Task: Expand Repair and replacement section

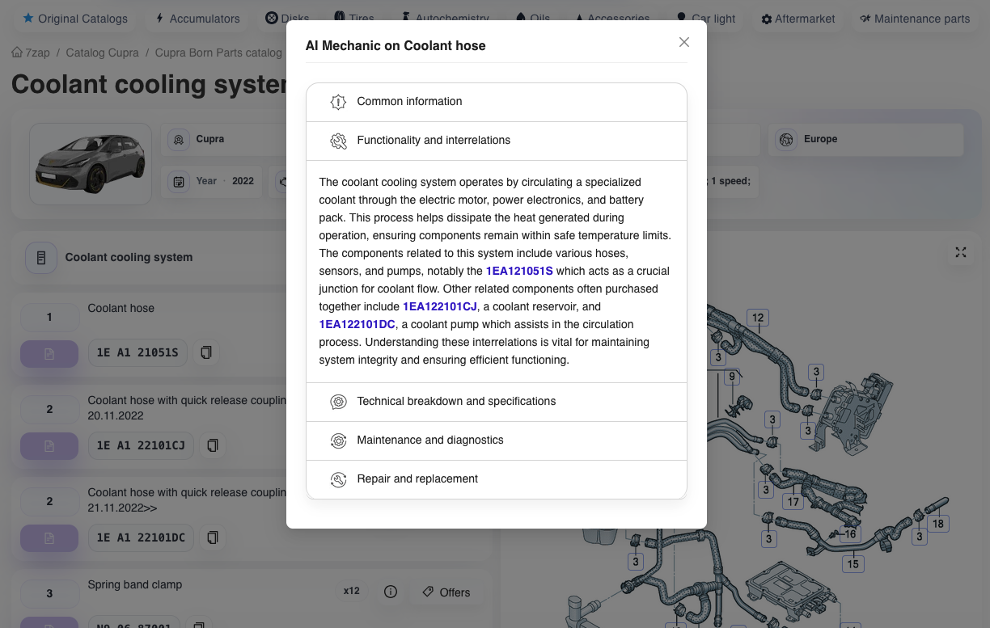Action: coord(497,479)
